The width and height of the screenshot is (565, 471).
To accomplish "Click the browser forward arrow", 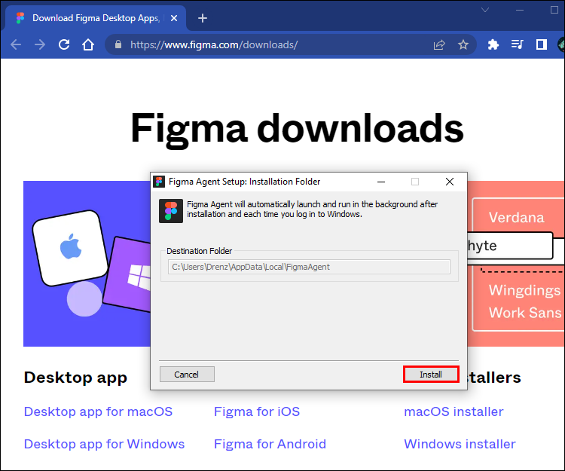I will tap(40, 44).
